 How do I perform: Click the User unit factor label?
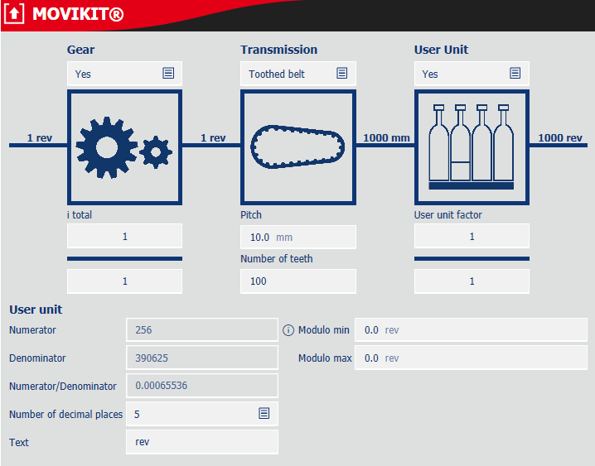(x=447, y=215)
